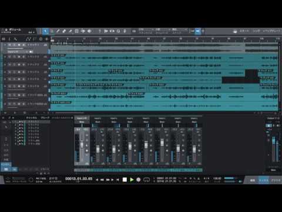Screen dimensions: 282x212
Task: Select the Split tool
Action: [58, 31]
